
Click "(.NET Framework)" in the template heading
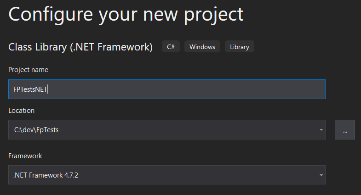[x=111, y=47]
